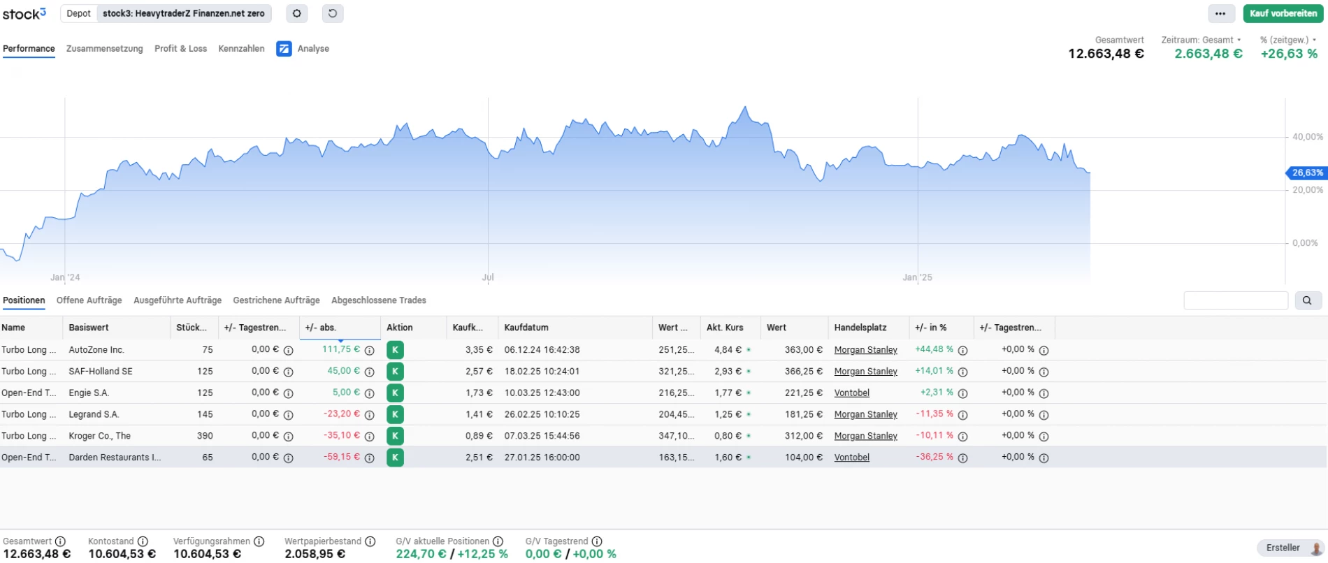Screen dimensions: 1328x563
Task: Click the positions search input field
Action: pos(1235,300)
